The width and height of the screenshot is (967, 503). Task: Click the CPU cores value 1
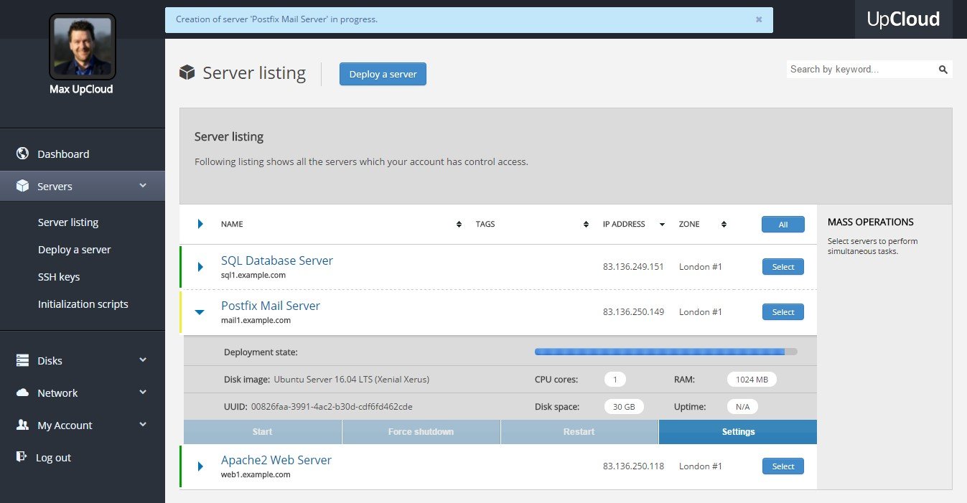(615, 379)
